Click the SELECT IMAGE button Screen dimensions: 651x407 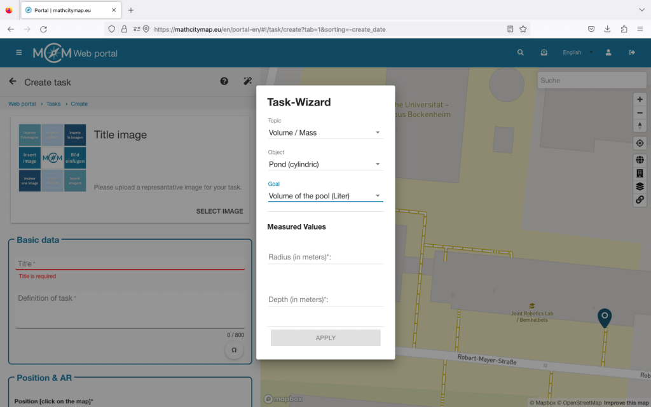point(219,211)
